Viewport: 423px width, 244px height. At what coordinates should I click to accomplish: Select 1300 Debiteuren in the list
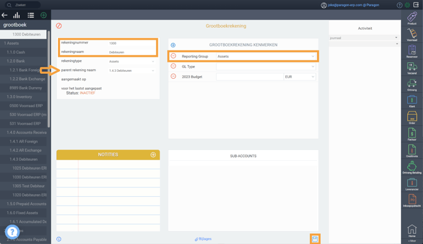[x=23, y=34]
